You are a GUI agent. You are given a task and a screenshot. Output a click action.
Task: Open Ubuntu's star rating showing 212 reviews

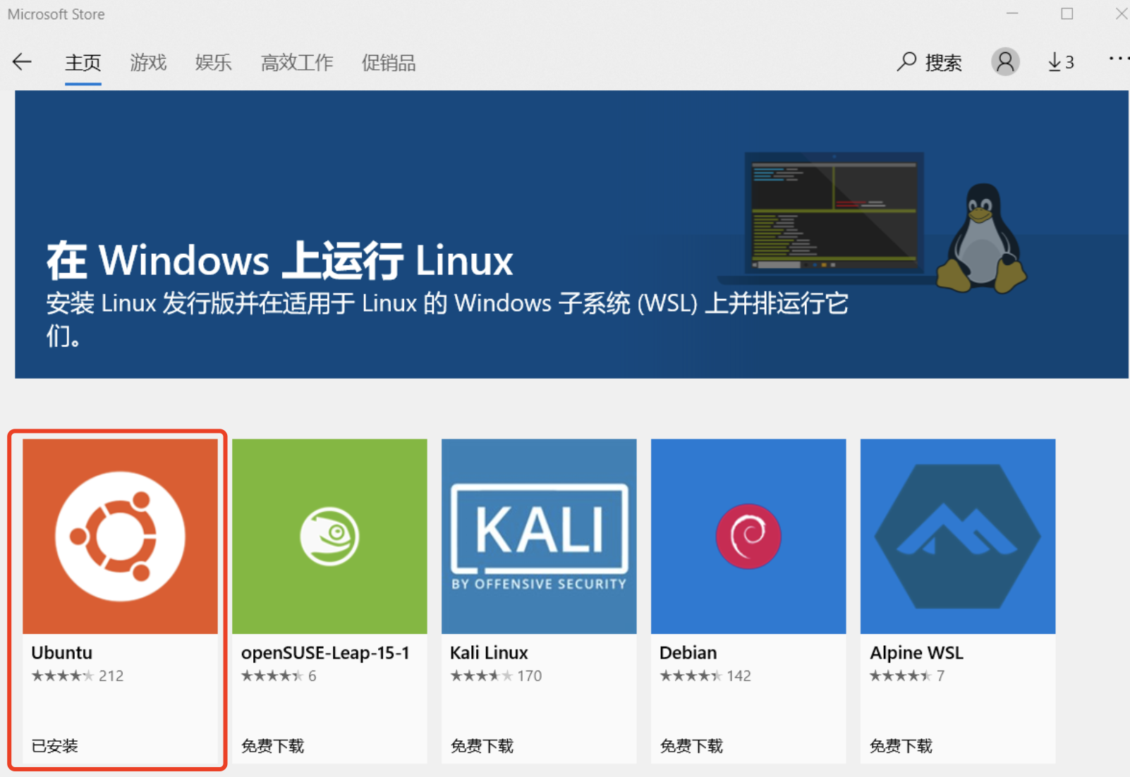click(78, 675)
